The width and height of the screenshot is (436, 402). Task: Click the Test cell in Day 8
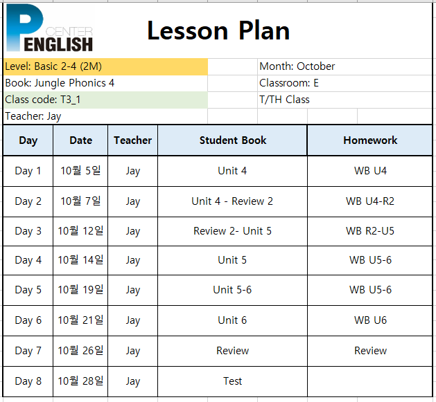point(232,381)
